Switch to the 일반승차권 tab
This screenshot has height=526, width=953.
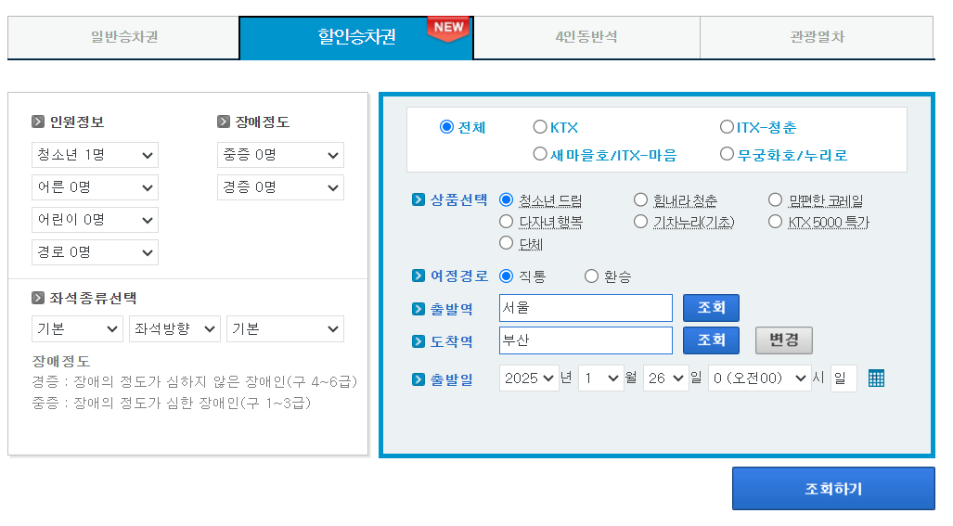[123, 37]
